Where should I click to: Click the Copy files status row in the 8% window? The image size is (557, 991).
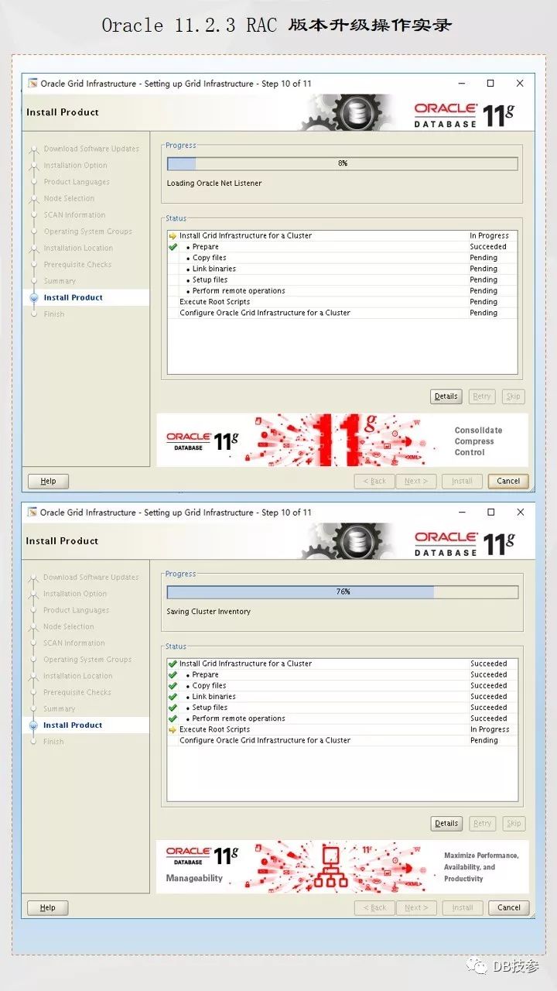pos(342,258)
